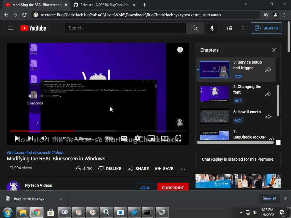The width and height of the screenshot is (291, 218).
Task: Open media controls icon in Chrome toolbar
Action: pyautogui.click(x=266, y=15)
